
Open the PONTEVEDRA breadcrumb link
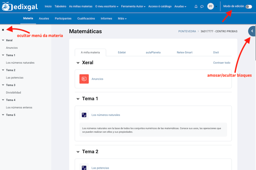pyautogui.click(x=187, y=31)
